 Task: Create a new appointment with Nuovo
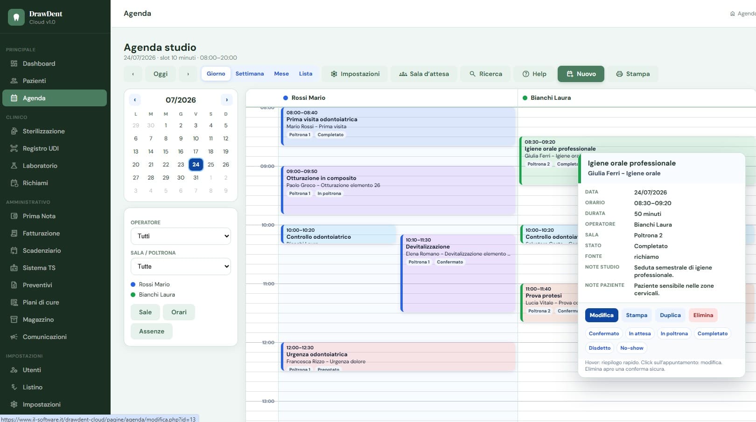click(581, 74)
